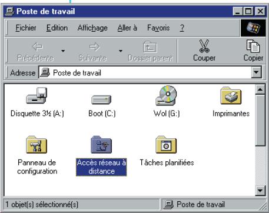Image resolution: width=269 pixels, height=213 pixels.
Task: Click the computer icon in the status bar
Action: (169, 204)
